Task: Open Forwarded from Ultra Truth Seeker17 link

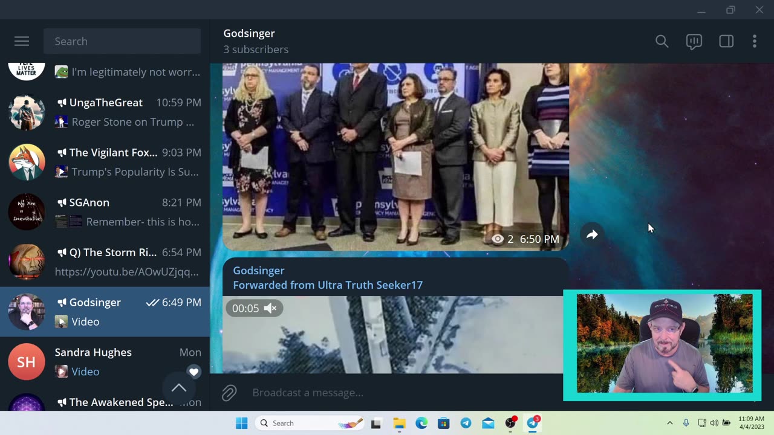Action: [328, 285]
